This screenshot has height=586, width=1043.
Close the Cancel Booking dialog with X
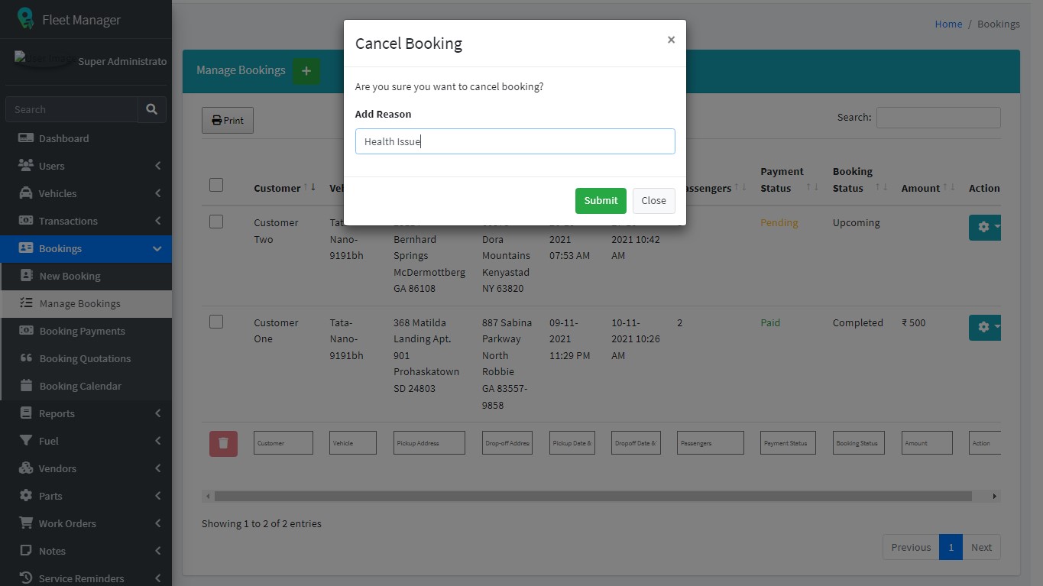(x=671, y=40)
